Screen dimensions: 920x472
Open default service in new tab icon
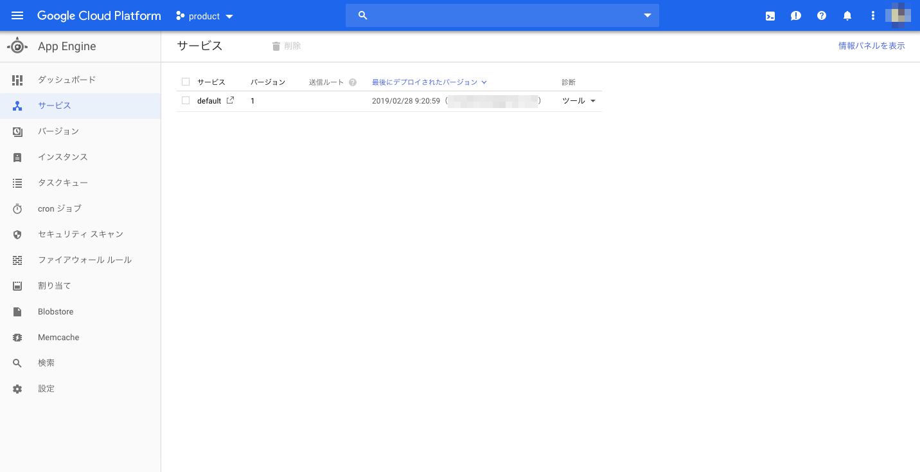pyautogui.click(x=230, y=100)
